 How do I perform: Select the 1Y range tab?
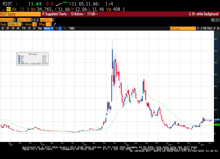[29, 28]
